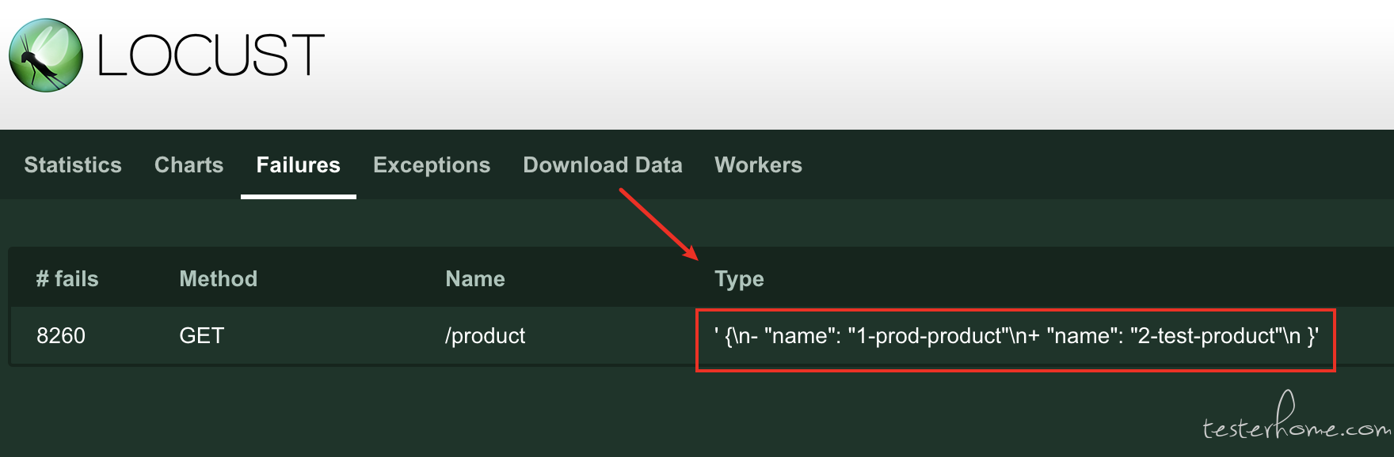Click the "1-prod-product" text in failure message

coord(928,336)
